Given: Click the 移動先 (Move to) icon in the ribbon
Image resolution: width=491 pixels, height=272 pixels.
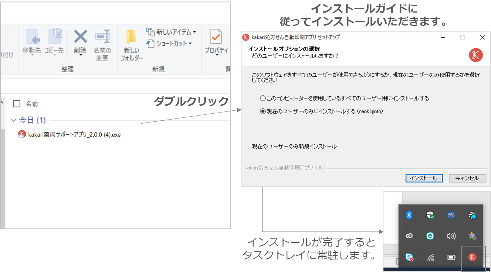Looking at the screenshot, I should (x=33, y=37).
